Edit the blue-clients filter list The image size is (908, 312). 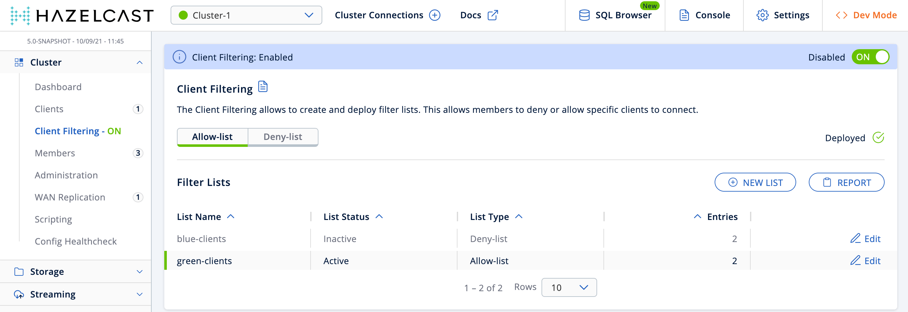(865, 239)
